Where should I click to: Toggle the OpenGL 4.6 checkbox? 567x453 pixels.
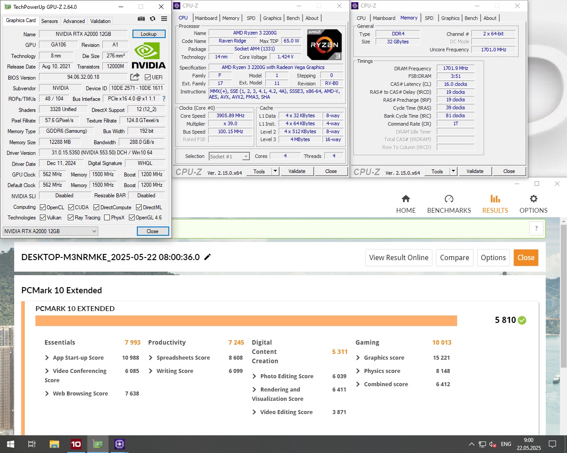pyautogui.click(x=132, y=217)
